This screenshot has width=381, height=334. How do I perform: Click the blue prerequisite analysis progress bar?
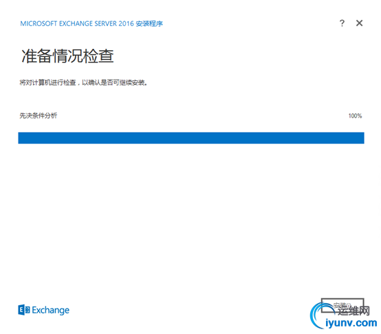click(191, 138)
